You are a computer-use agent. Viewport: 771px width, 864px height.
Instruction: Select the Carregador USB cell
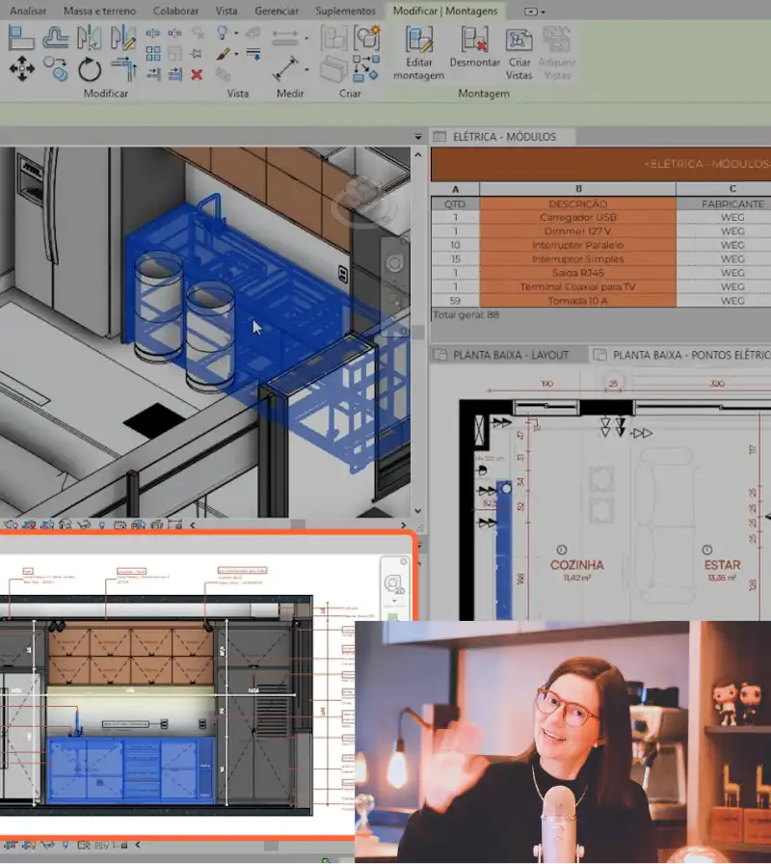point(577,218)
